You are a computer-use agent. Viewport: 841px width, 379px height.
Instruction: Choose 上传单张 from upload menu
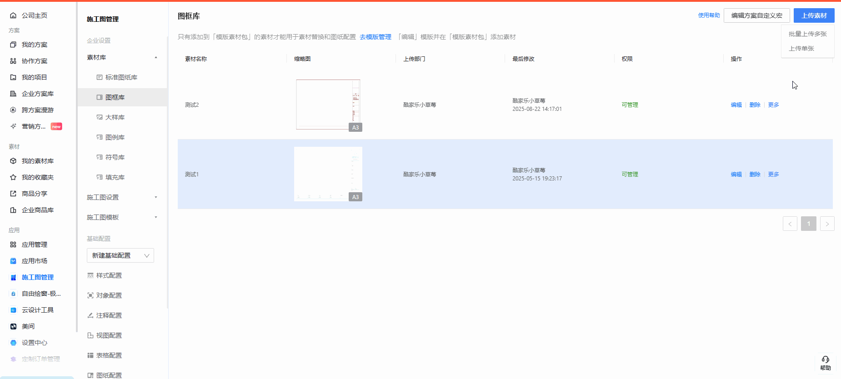(801, 49)
